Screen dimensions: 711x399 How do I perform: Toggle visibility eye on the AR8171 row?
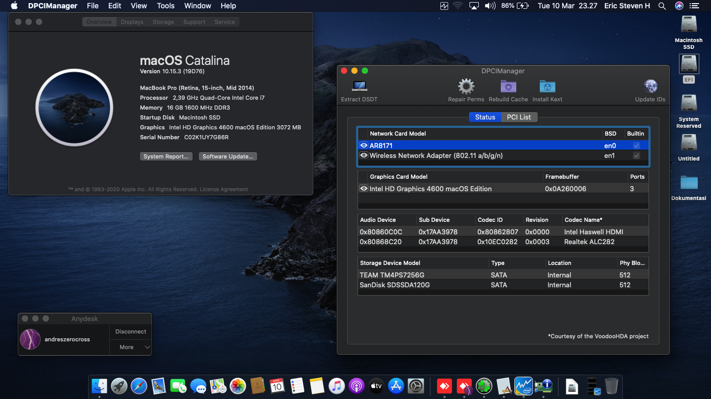click(364, 145)
